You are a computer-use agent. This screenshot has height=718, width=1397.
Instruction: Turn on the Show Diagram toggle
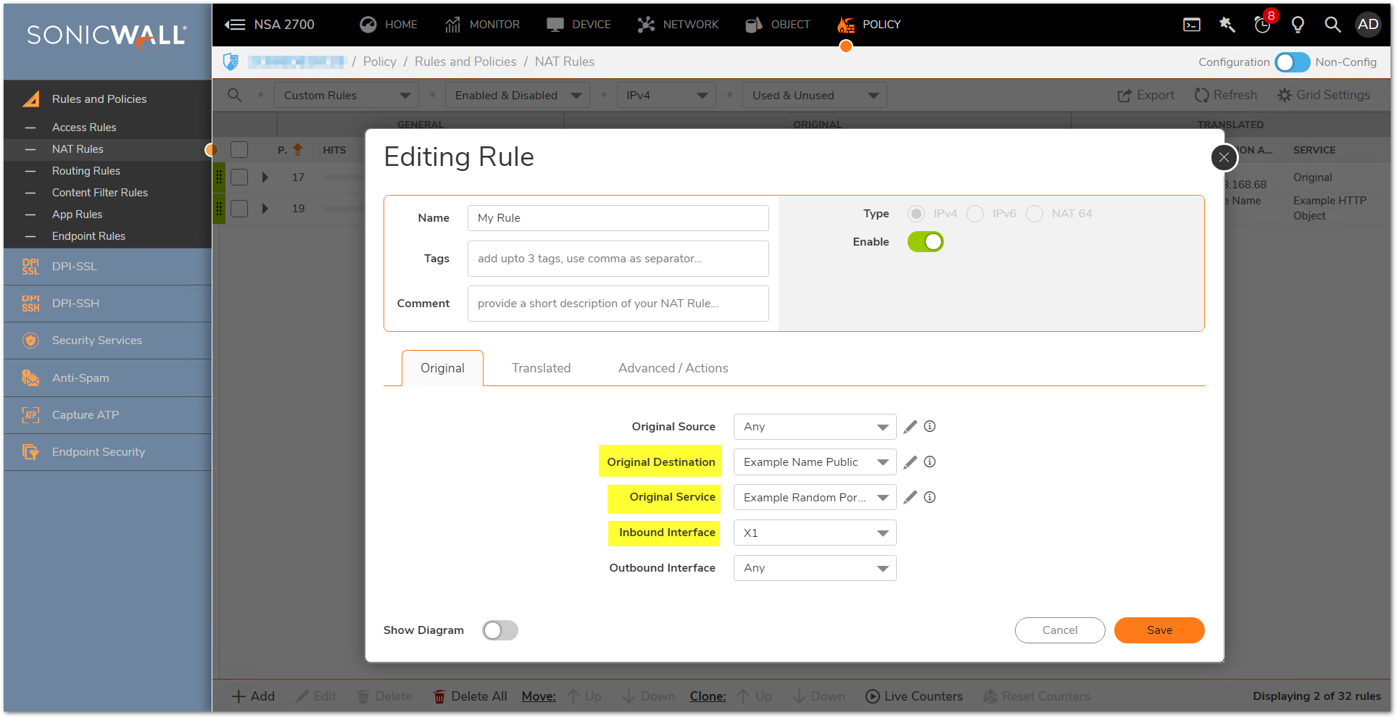(500, 630)
